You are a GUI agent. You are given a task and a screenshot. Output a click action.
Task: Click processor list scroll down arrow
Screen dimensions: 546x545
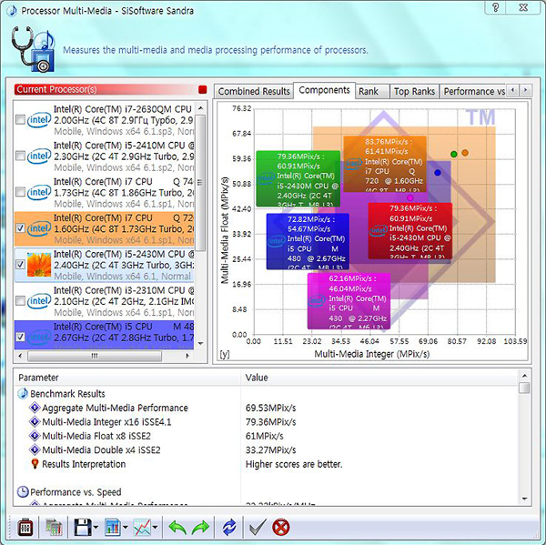200,344
